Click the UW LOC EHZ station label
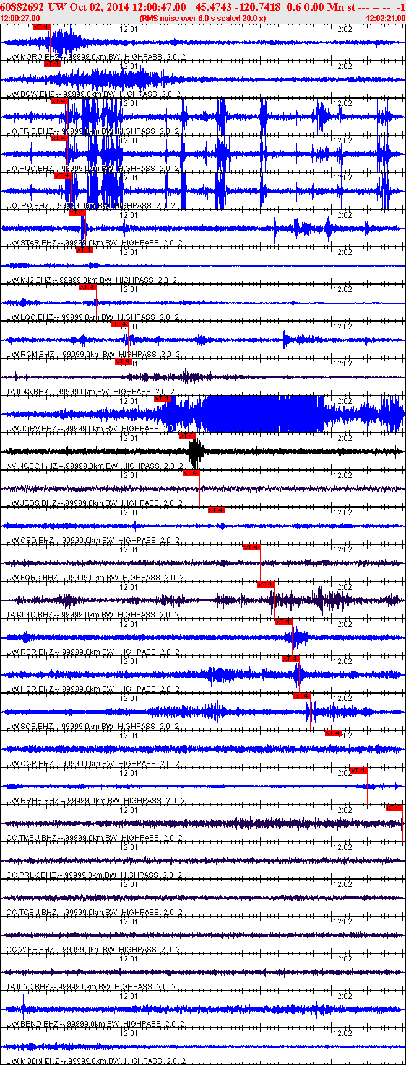 tap(29, 317)
